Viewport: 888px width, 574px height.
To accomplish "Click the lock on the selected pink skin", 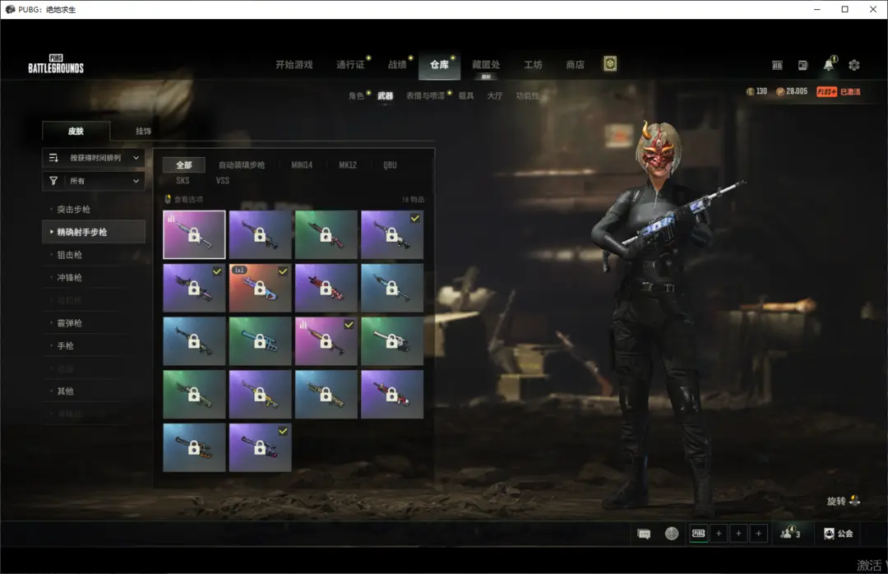I will click(x=194, y=235).
